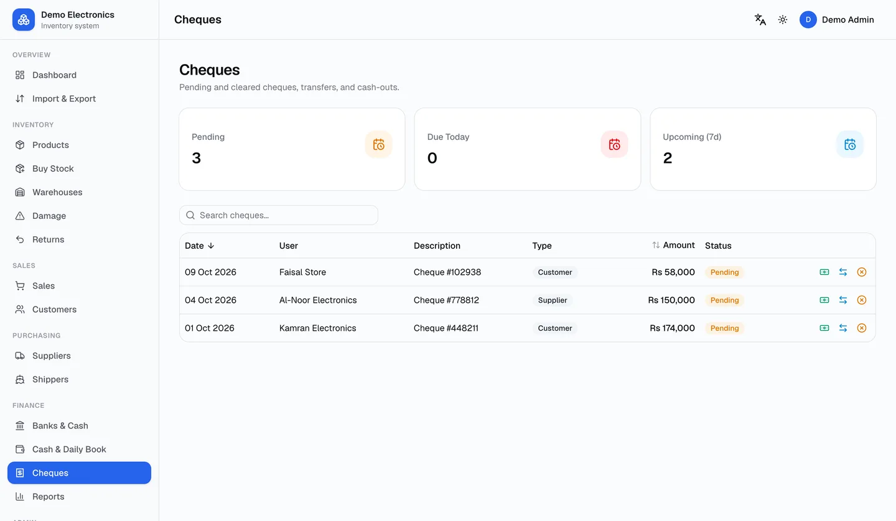The height and width of the screenshot is (521, 896).
Task: Open the language translation icon
Action: (x=760, y=20)
